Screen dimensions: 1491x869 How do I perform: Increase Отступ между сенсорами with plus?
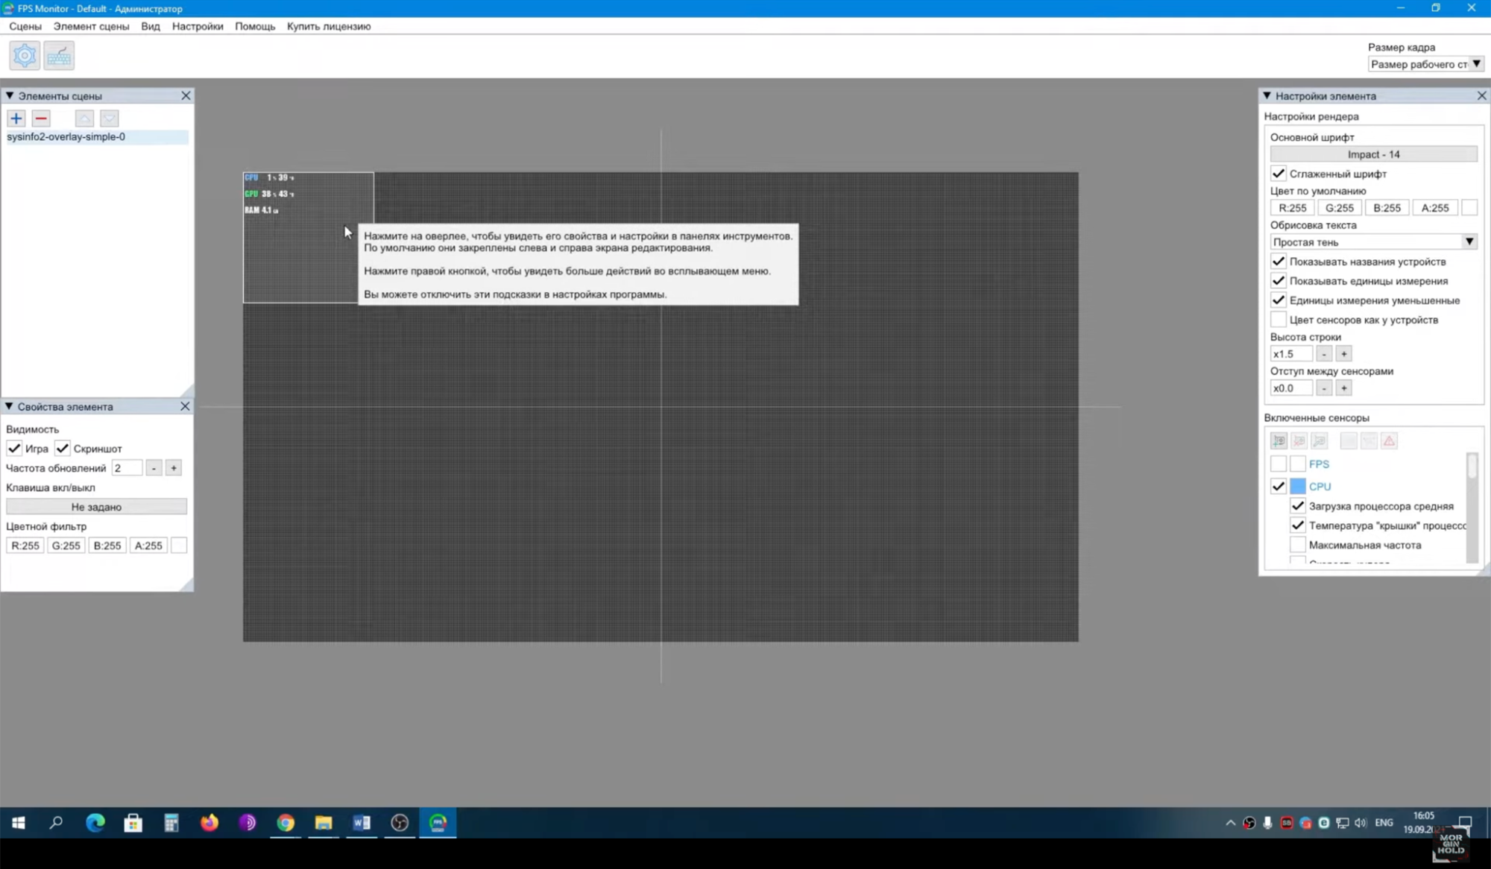(x=1343, y=388)
